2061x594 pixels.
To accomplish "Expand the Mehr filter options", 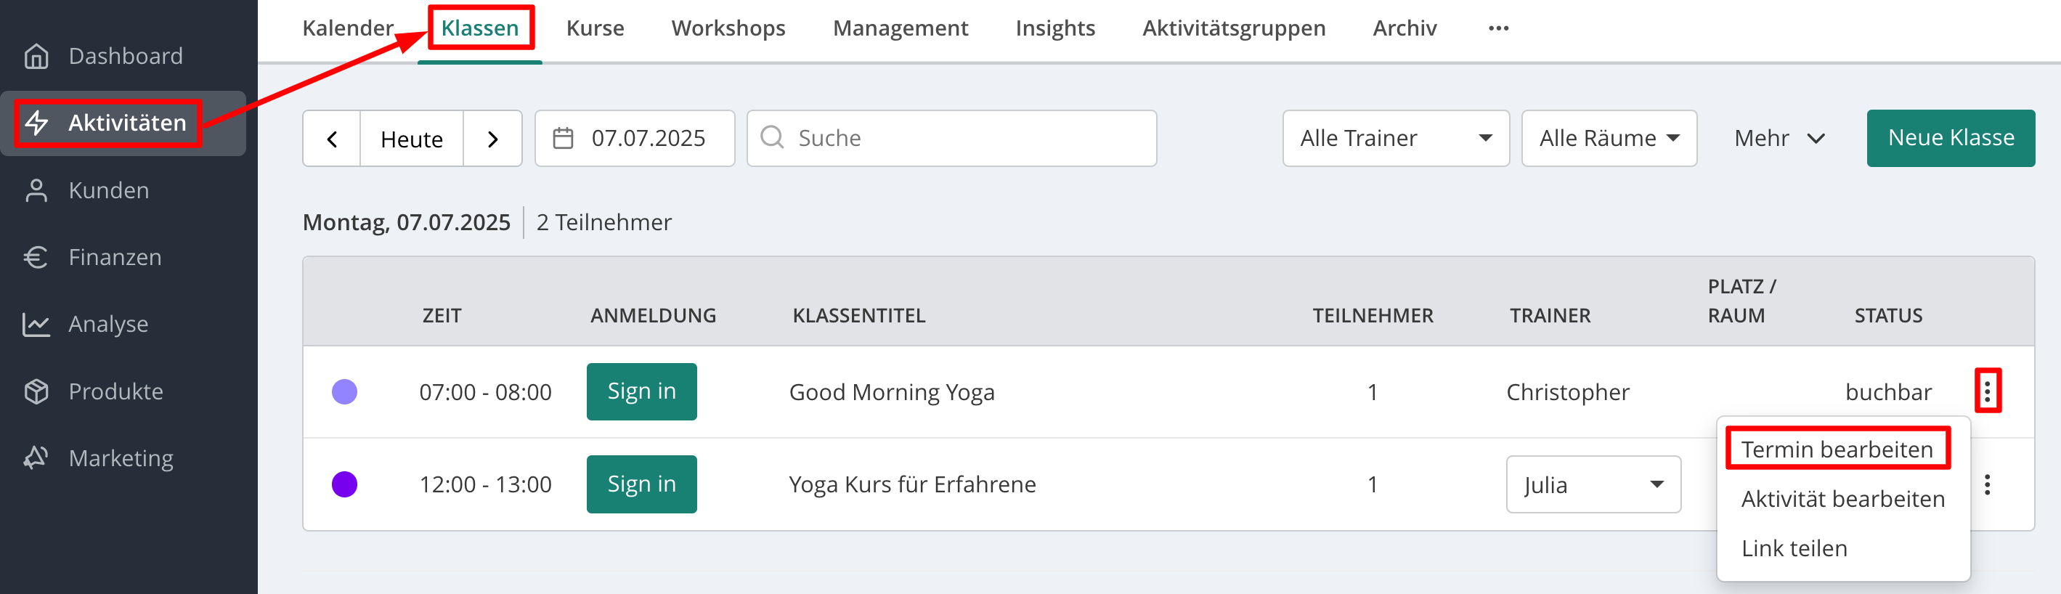I will (1779, 139).
